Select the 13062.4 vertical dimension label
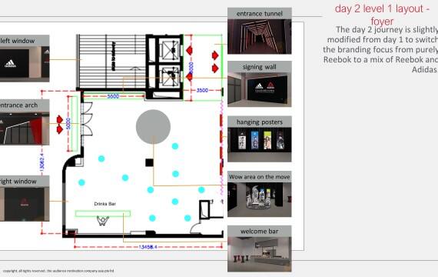Image resolution: width=438 pixels, height=277 pixels. pyautogui.click(x=42, y=162)
